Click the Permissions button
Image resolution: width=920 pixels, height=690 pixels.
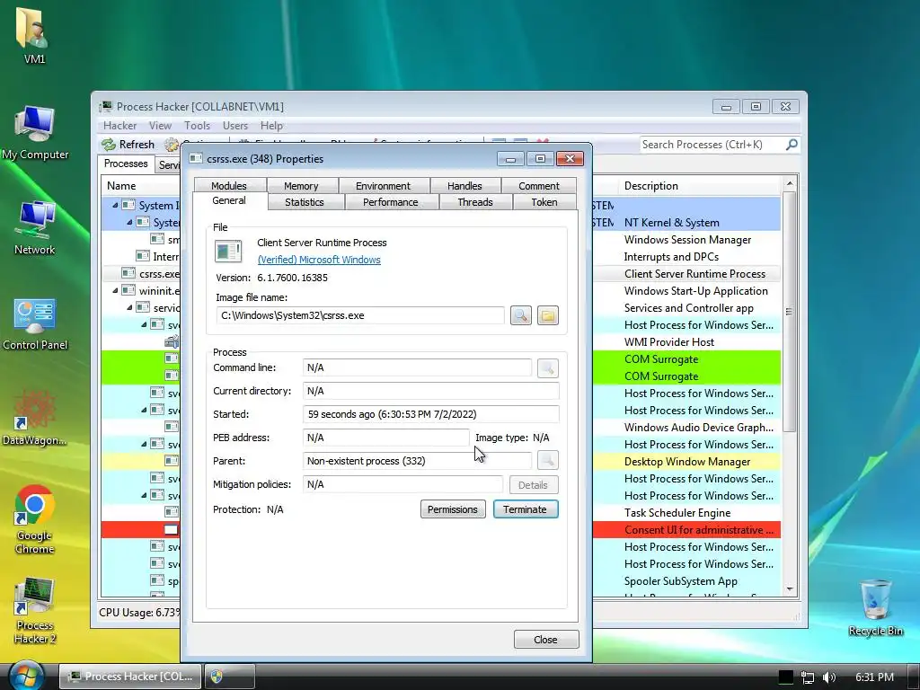click(453, 509)
